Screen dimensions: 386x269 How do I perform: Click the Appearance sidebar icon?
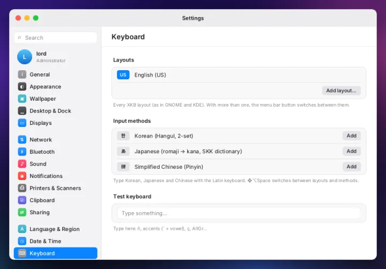(x=22, y=87)
